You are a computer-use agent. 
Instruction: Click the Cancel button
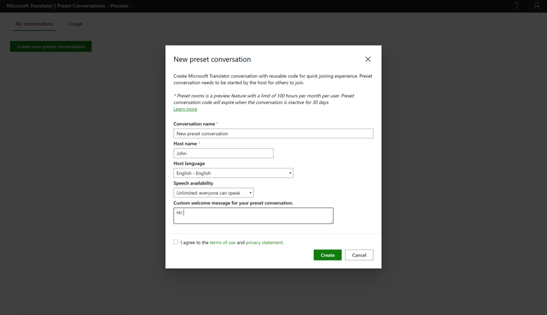pyautogui.click(x=359, y=255)
